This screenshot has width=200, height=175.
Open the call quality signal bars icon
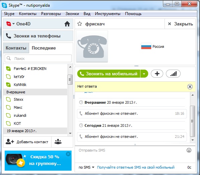pyautogui.click(x=173, y=74)
